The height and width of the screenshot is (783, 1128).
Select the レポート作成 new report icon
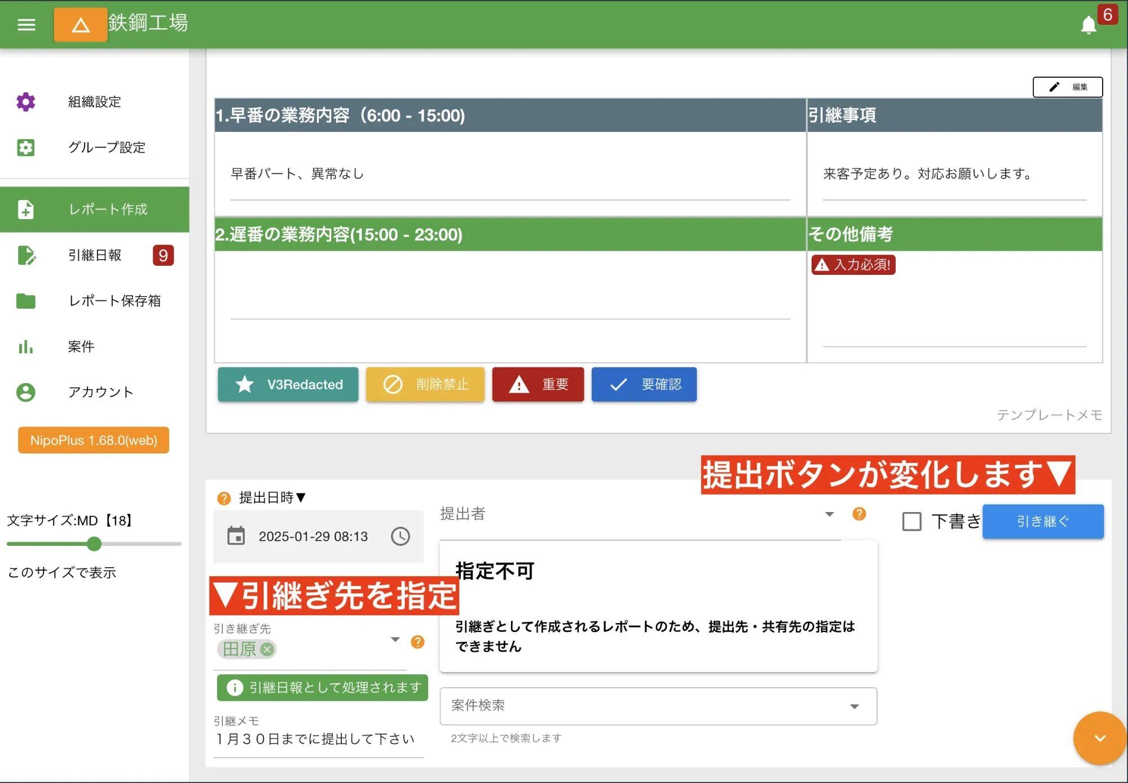click(26, 210)
